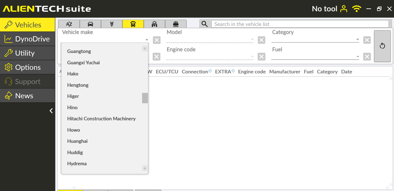Click the Alientech suite logo
Viewport: 394px width, 191px height.
47,9
